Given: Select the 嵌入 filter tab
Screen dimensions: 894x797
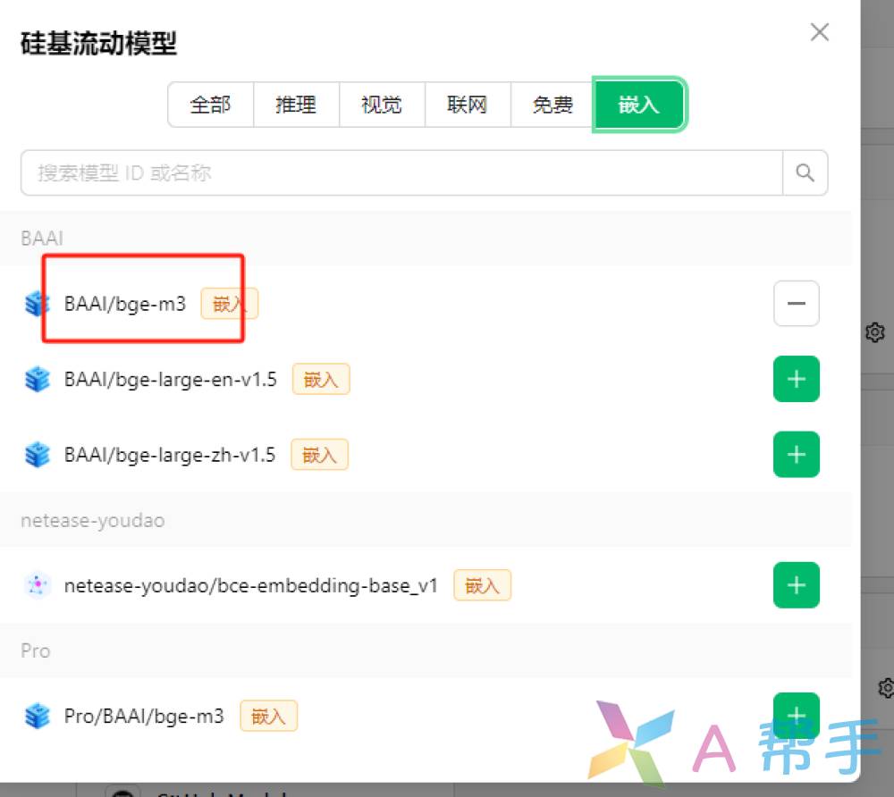Looking at the screenshot, I should pos(638,105).
